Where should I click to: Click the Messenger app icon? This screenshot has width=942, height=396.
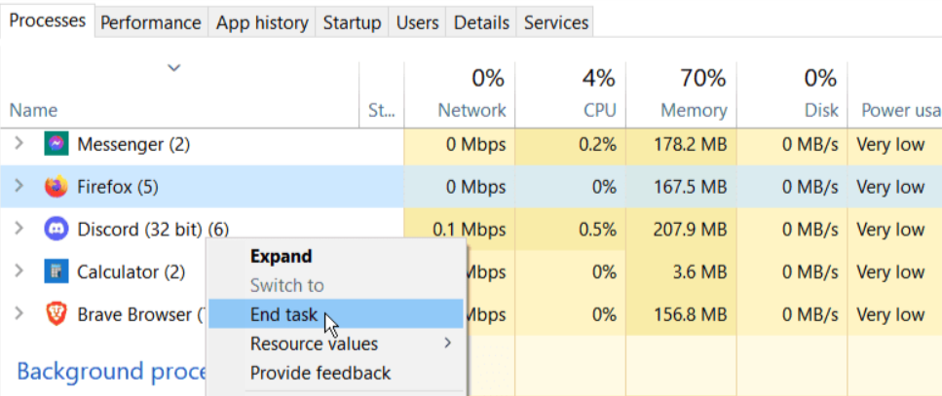(57, 145)
